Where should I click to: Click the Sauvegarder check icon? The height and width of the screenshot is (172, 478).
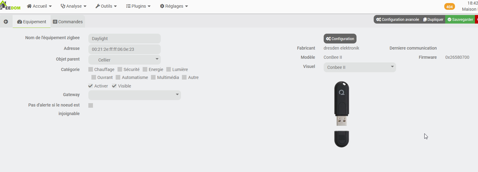[x=449, y=20]
